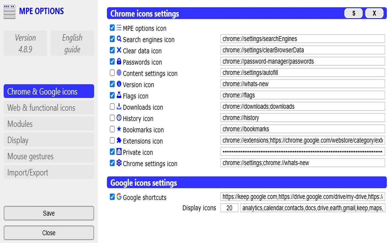The image size is (389, 243).
Task: Click the info Version icon
Action: [119, 84]
